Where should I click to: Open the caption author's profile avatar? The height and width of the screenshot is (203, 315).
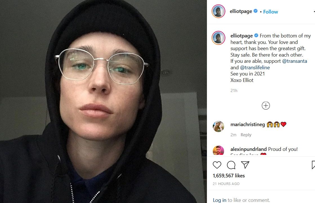[x=218, y=38]
